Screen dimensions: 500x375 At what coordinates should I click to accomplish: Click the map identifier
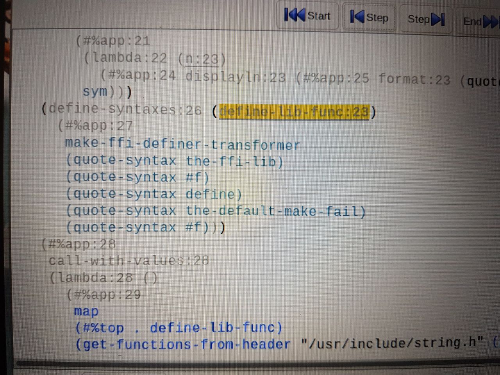coord(86,311)
